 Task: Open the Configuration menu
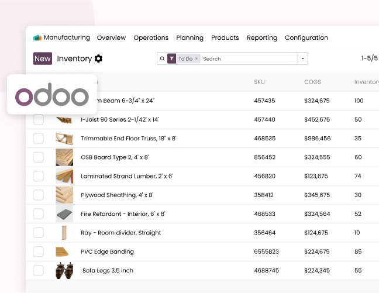tap(306, 37)
